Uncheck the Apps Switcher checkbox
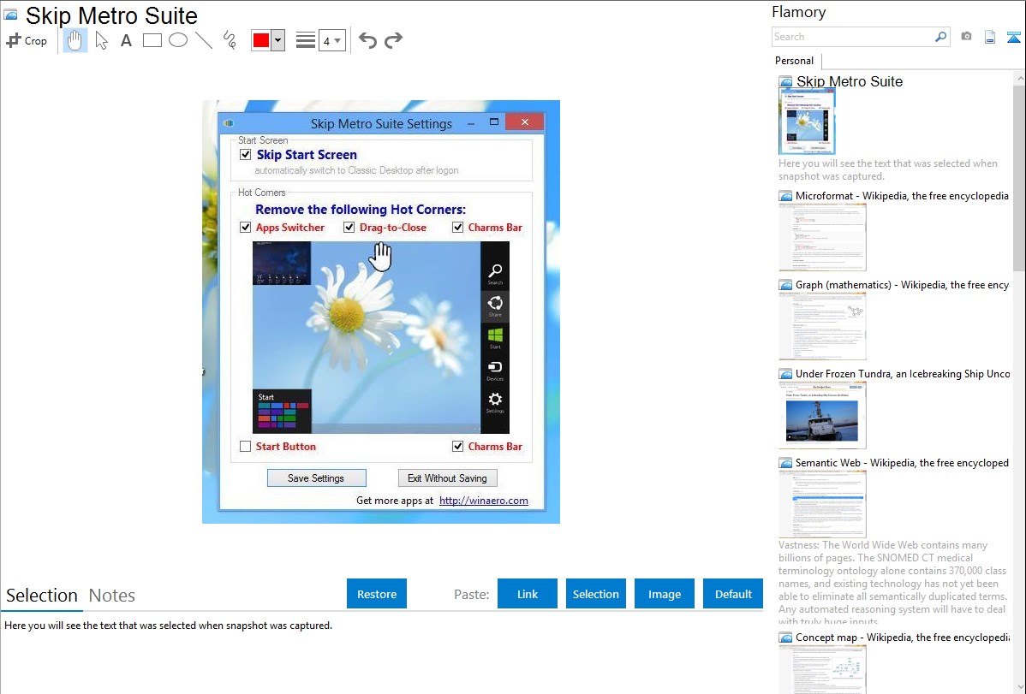 point(246,228)
